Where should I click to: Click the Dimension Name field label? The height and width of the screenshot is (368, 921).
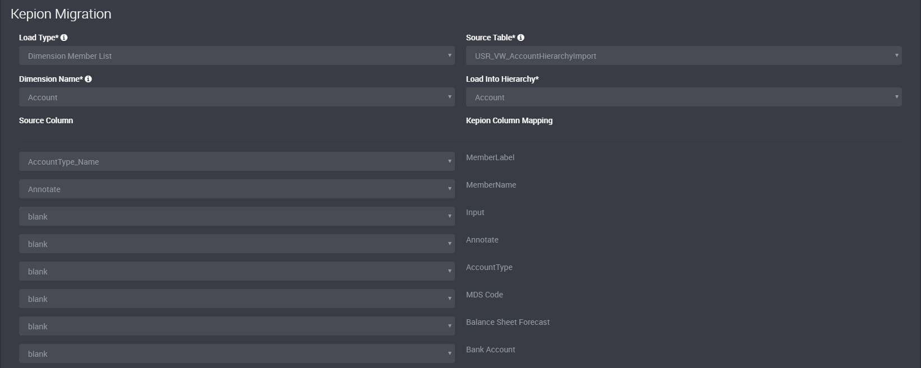point(51,79)
